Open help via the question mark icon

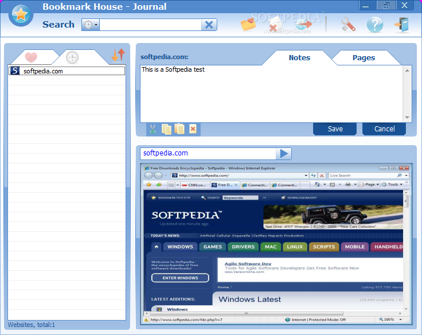374,25
